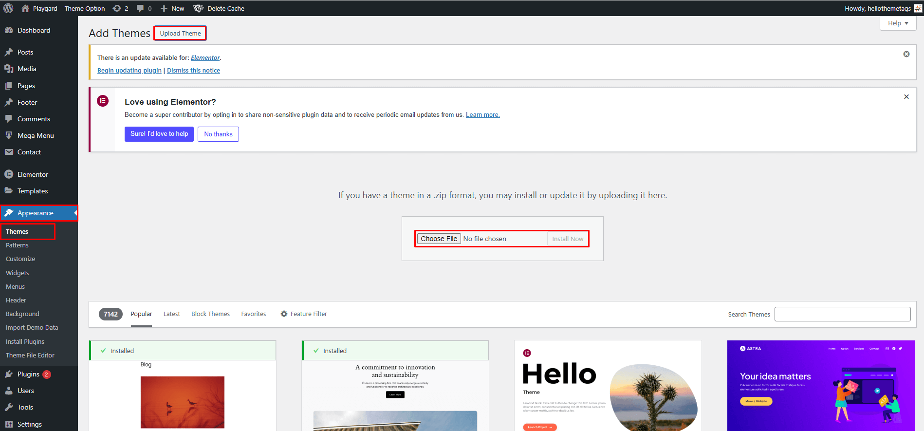Click the Delete Cache icon
924x431 pixels.
pos(198,8)
